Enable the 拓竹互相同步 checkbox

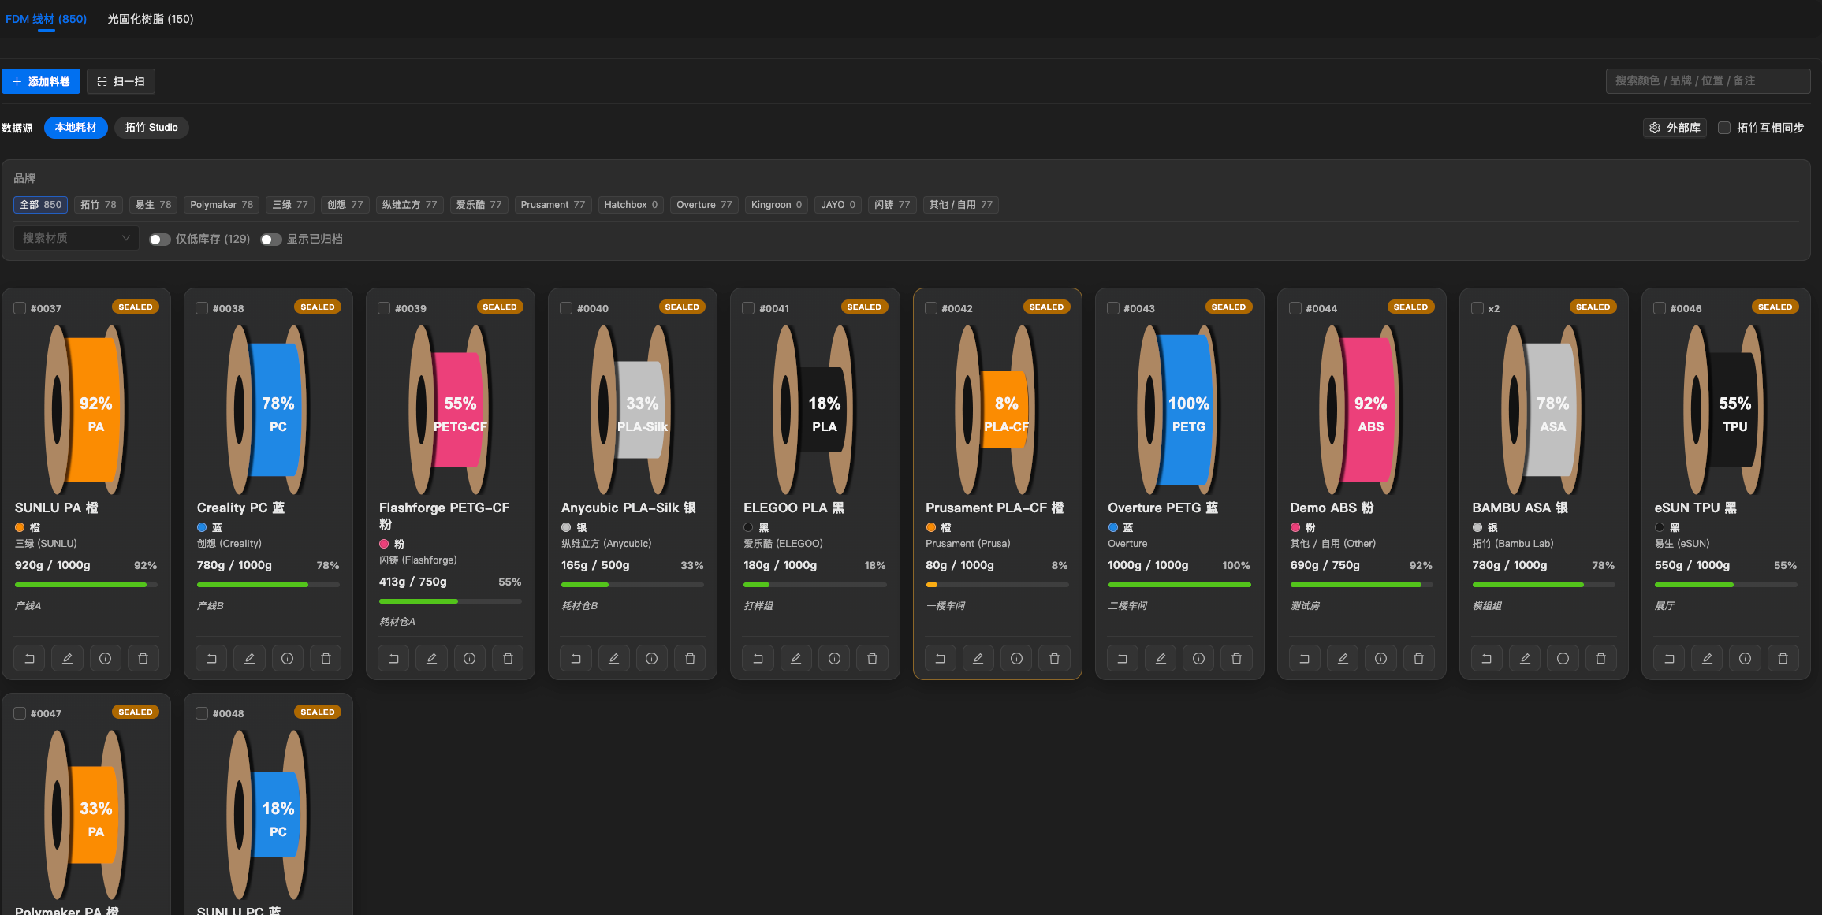(x=1724, y=128)
